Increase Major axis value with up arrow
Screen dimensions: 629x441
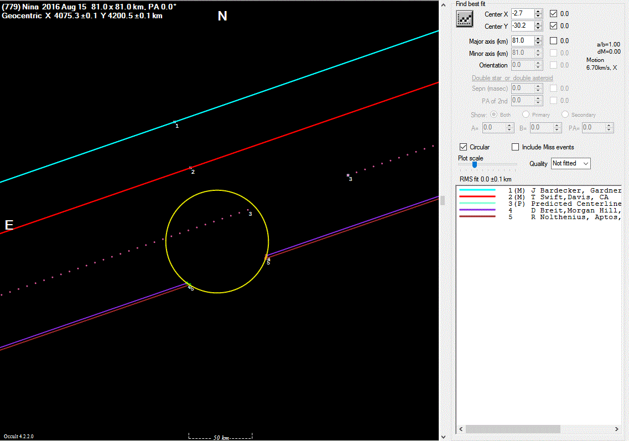pyautogui.click(x=538, y=38)
